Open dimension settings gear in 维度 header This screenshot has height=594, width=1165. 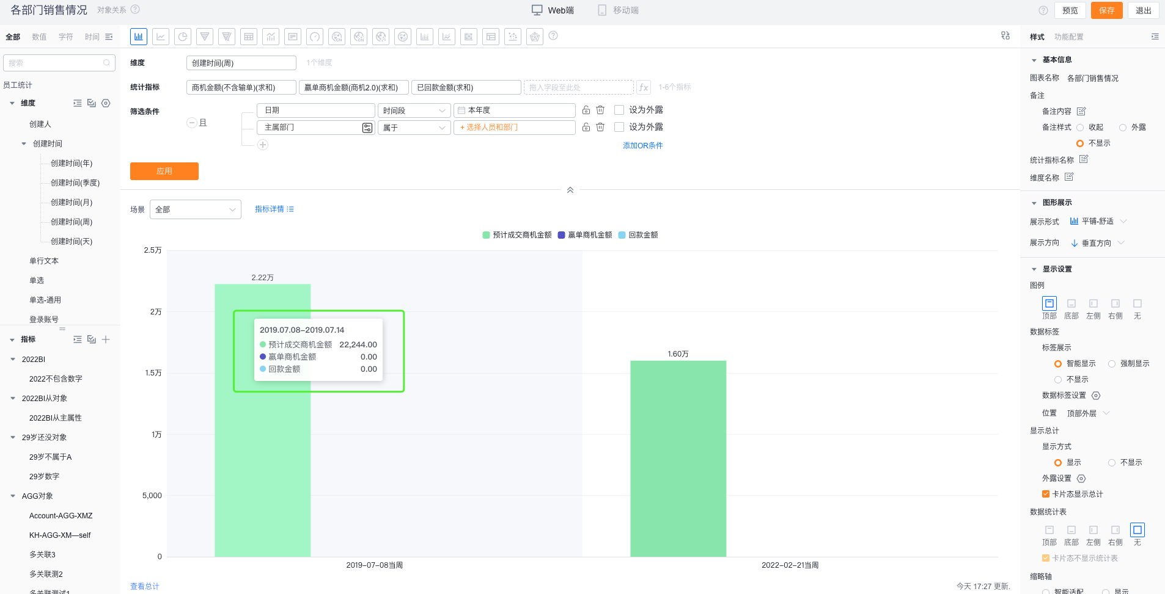click(106, 103)
